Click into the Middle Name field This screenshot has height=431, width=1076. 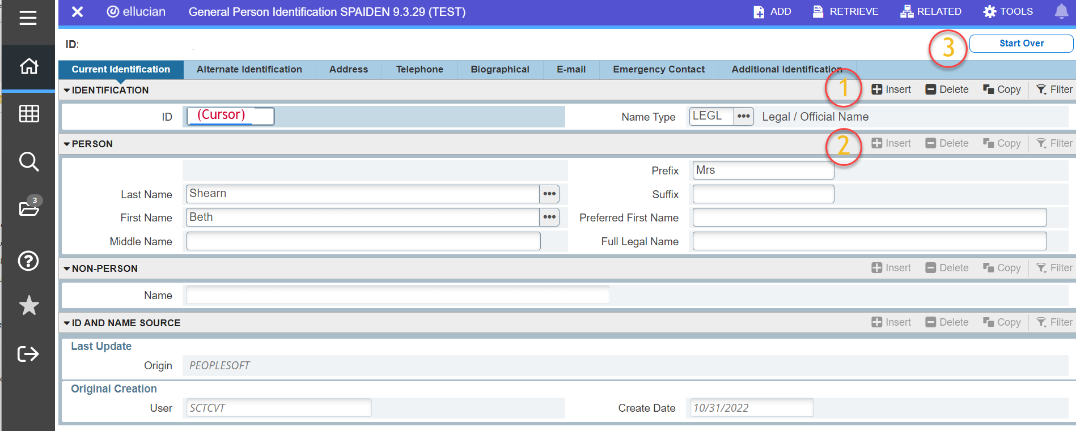coord(363,242)
